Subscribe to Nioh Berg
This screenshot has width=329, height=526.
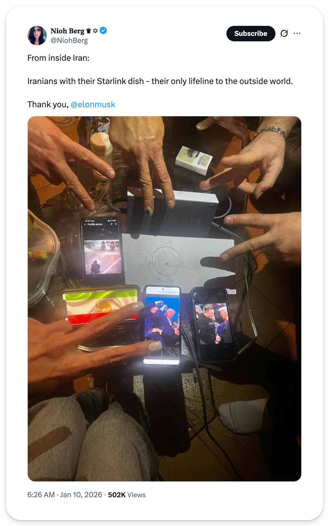pyautogui.click(x=251, y=34)
